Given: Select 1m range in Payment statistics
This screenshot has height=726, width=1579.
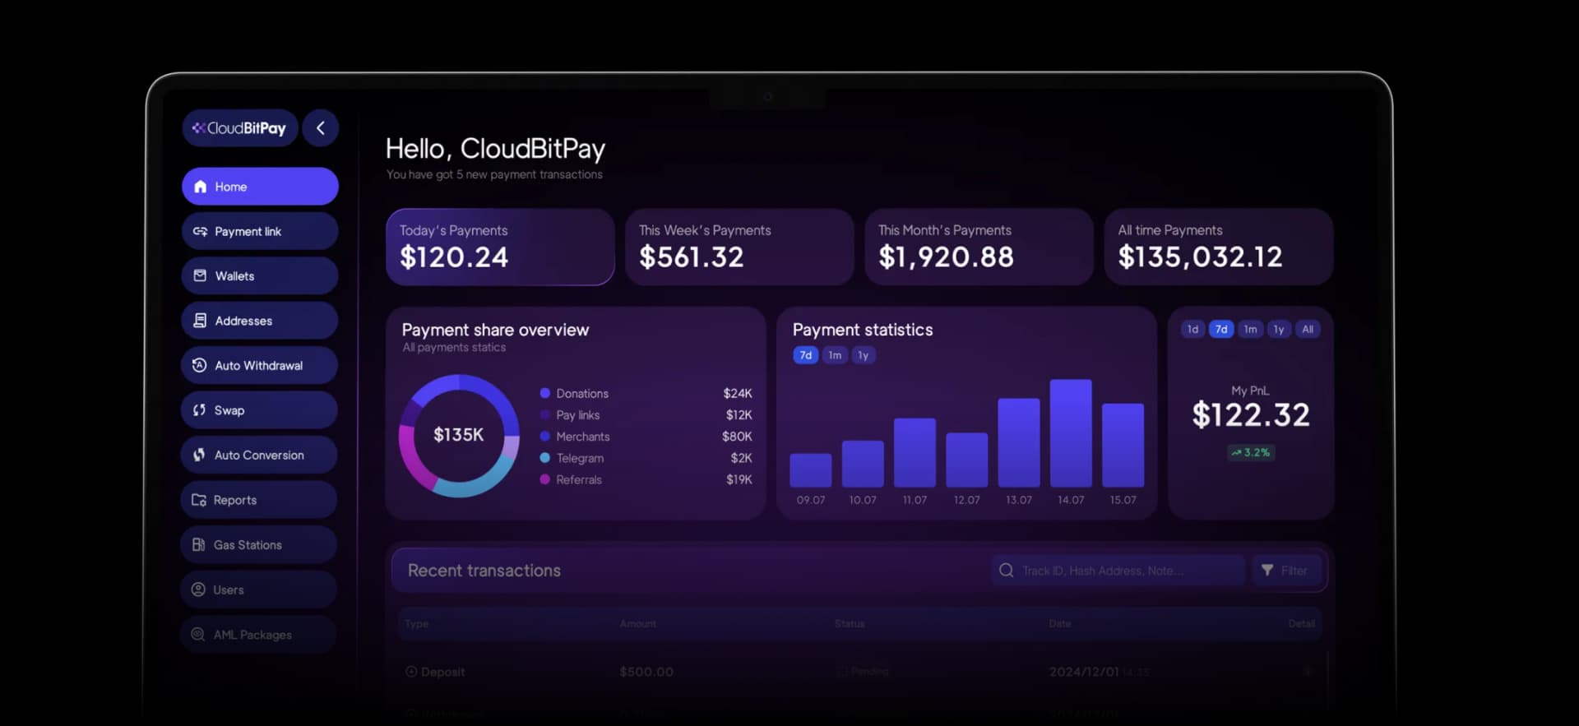Looking at the screenshot, I should [835, 355].
